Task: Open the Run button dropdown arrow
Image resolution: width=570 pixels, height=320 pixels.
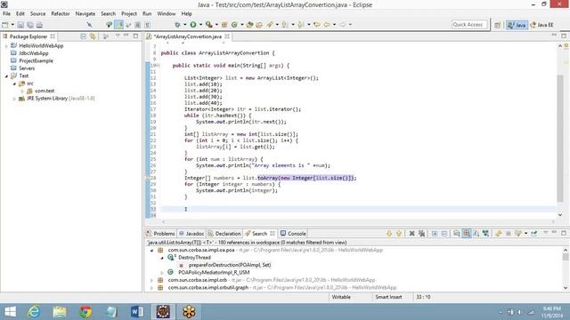Action: tap(200, 25)
